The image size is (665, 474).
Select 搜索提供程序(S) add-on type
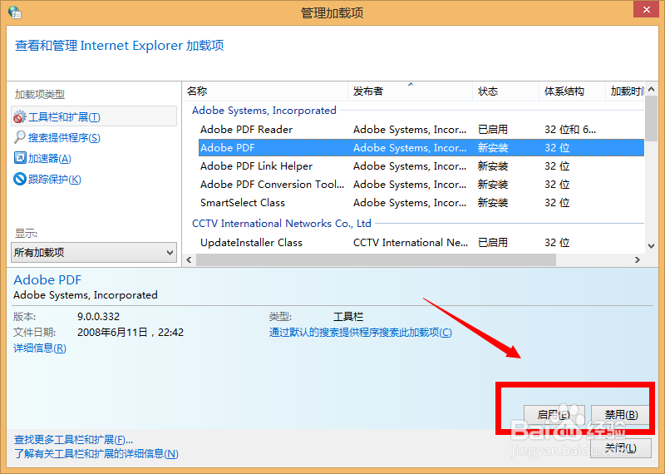64,137
